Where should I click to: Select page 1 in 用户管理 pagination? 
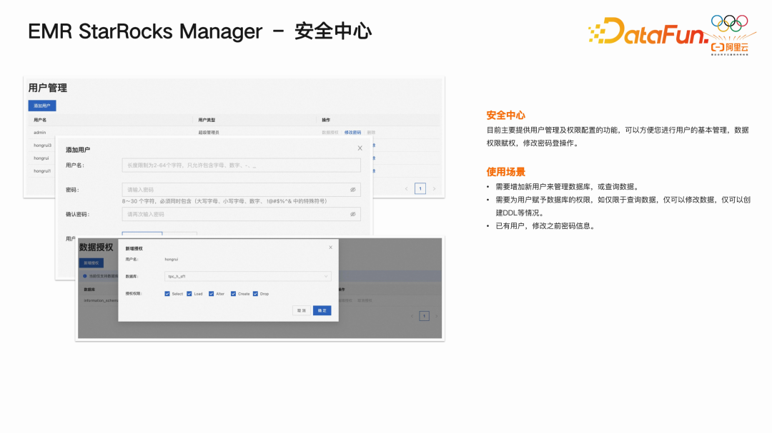click(x=420, y=189)
